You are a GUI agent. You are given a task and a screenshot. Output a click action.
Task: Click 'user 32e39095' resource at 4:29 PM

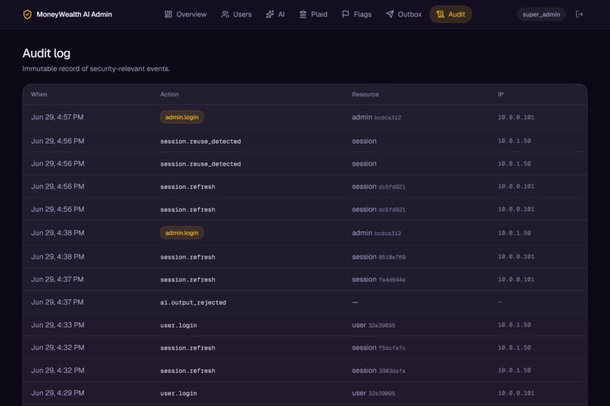(373, 393)
